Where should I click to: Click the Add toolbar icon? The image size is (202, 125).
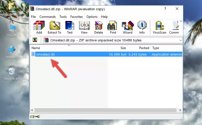coord(39,27)
